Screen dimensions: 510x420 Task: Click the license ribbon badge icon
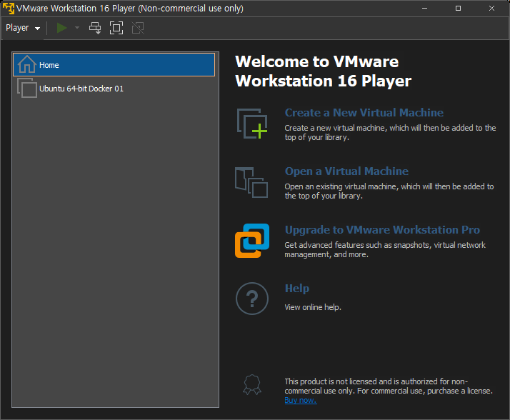coord(252,384)
